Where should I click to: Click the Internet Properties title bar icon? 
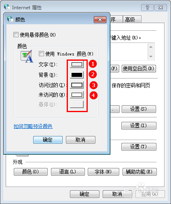pyautogui.click(x=7, y=7)
